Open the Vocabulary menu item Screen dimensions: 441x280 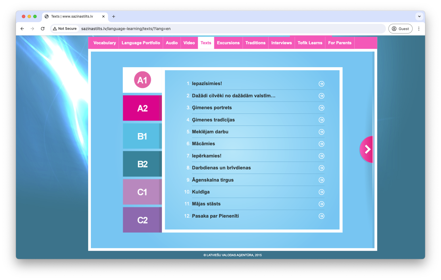[105, 43]
